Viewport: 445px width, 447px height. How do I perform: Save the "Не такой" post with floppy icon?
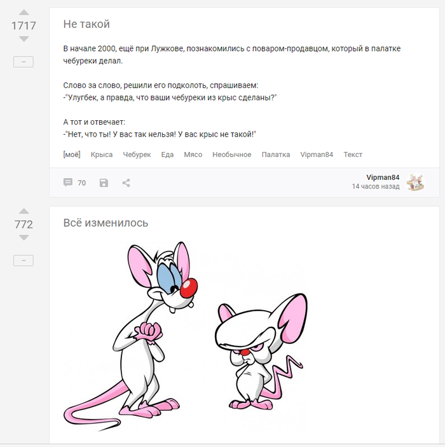click(104, 182)
